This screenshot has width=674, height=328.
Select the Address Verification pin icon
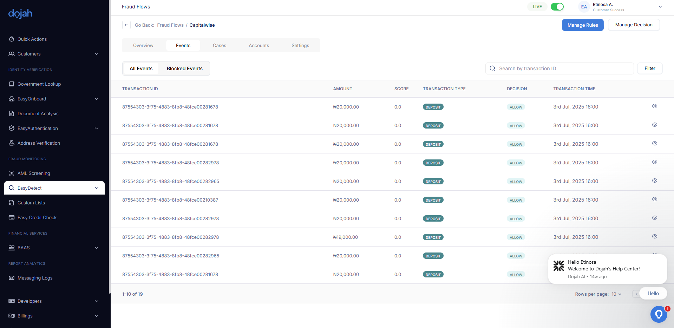pos(12,143)
